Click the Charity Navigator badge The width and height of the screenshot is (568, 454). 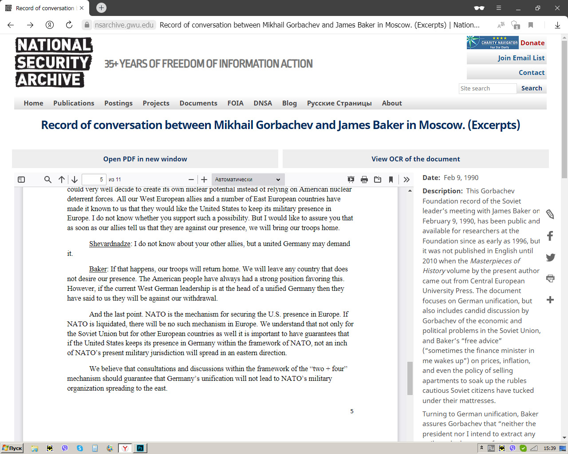[493, 43]
